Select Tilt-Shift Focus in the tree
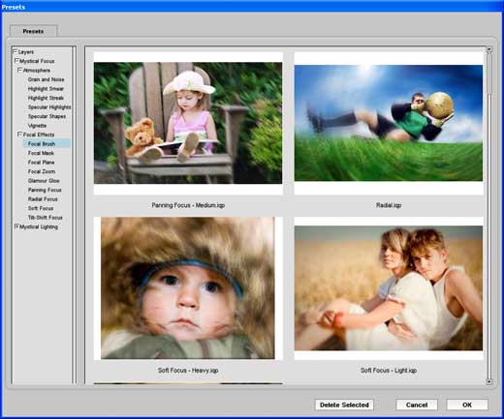This screenshot has height=419, width=504. click(x=45, y=218)
